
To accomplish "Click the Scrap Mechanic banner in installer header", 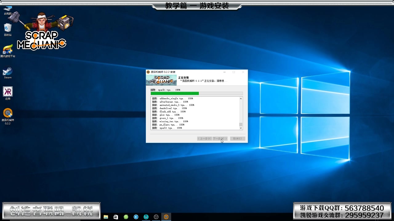I will 161,80.
